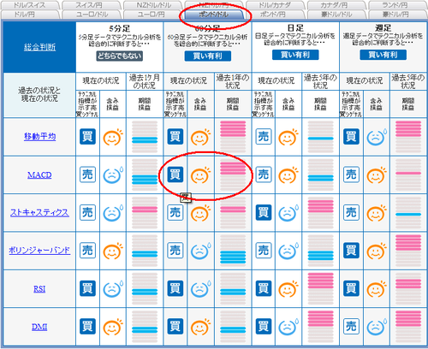The image size is (428, 349).
Task: Click the RSI 60分足 sad face icon
Action: 201,289
